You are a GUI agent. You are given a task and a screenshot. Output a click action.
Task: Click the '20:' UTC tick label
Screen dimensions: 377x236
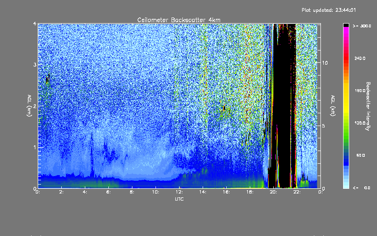(273, 192)
